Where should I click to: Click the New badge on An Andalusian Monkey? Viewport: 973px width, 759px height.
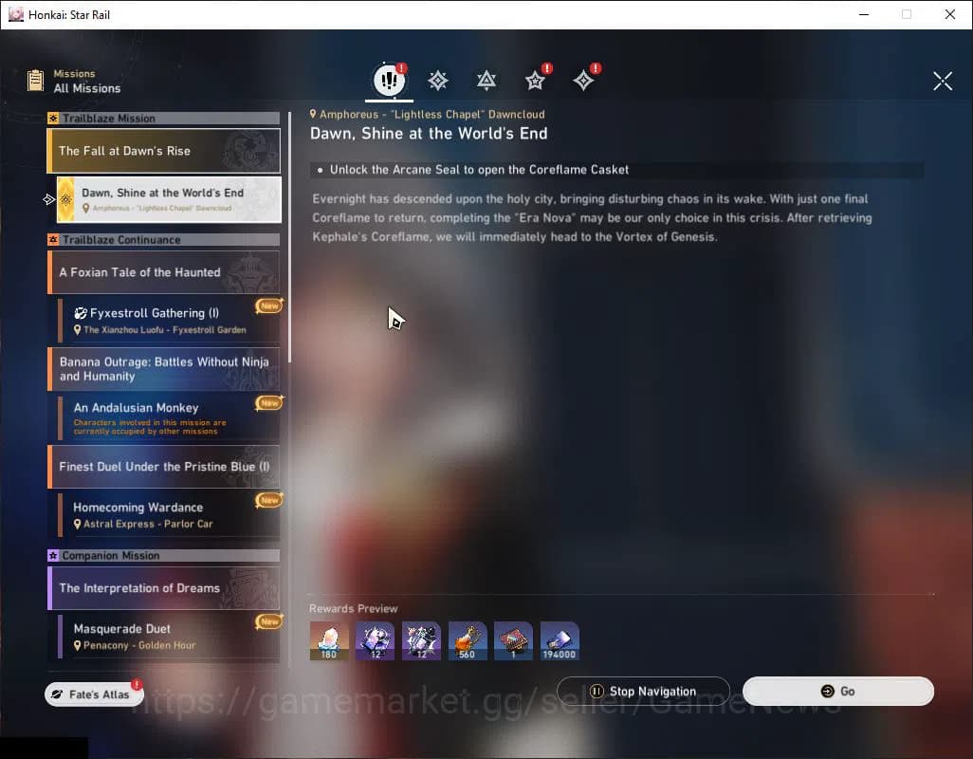coord(269,403)
